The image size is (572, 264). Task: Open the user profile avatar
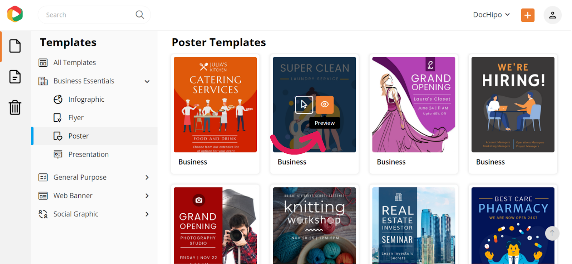(552, 15)
